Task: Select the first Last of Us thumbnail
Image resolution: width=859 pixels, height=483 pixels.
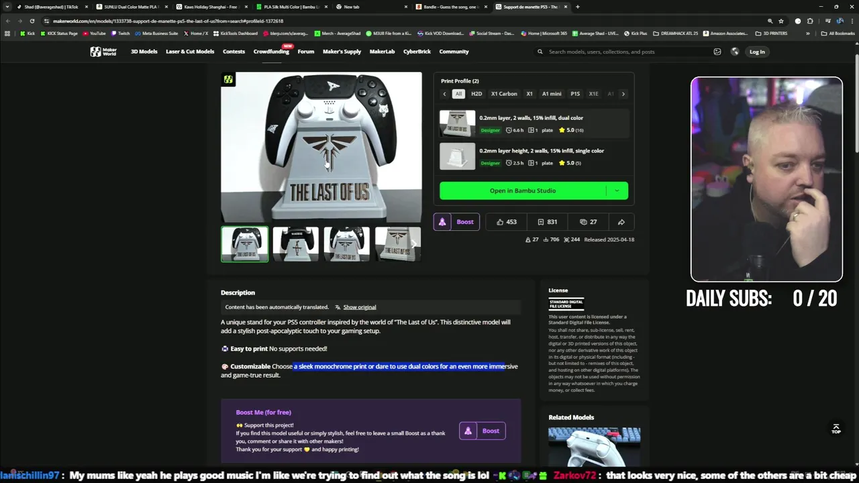Action: 245,244
